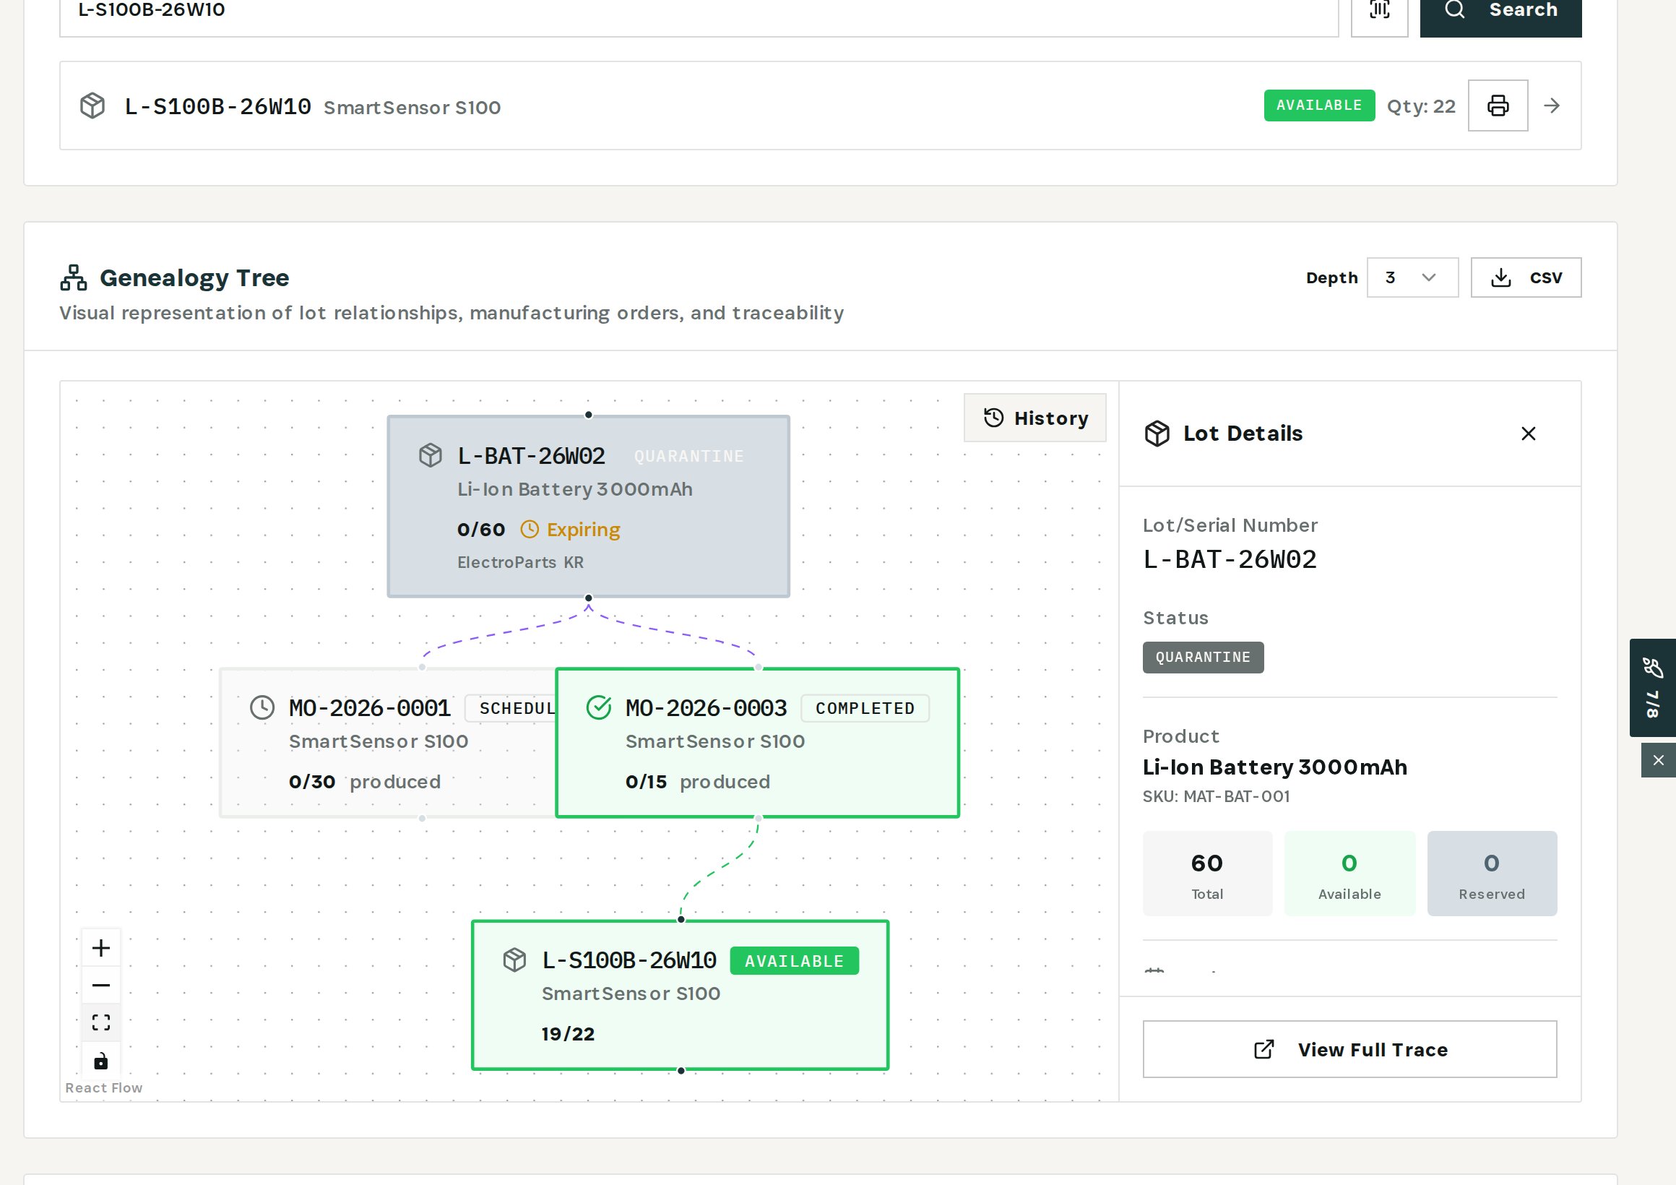Click View Full Trace button

pyautogui.click(x=1349, y=1049)
